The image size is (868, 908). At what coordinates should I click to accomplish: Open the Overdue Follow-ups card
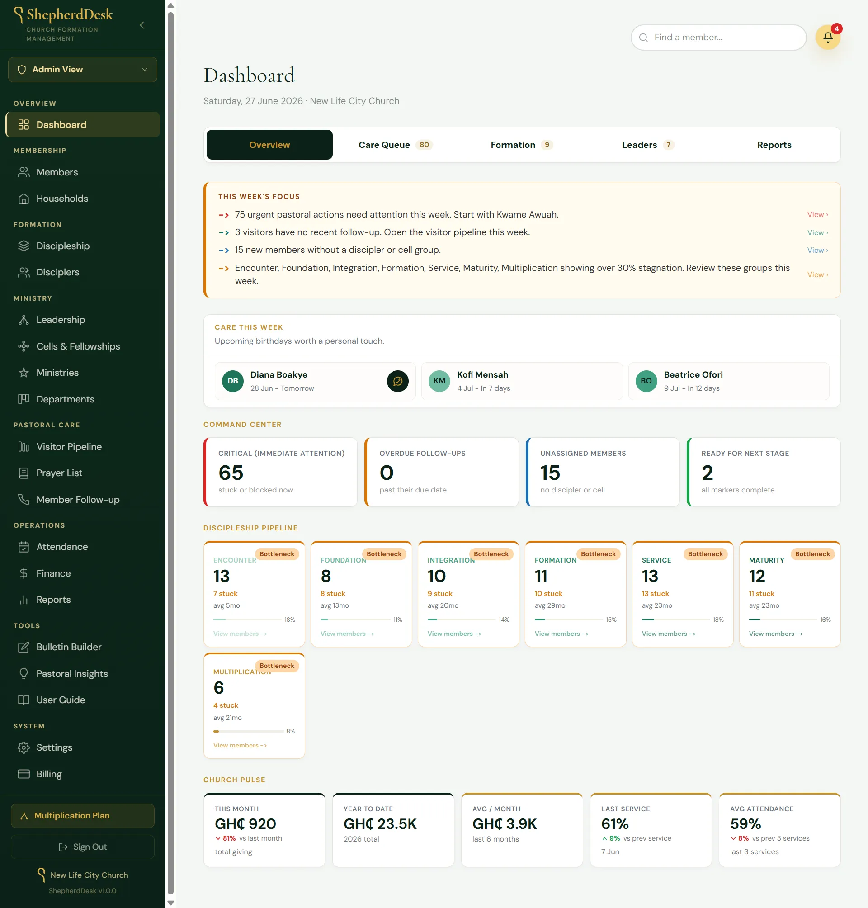tap(441, 472)
